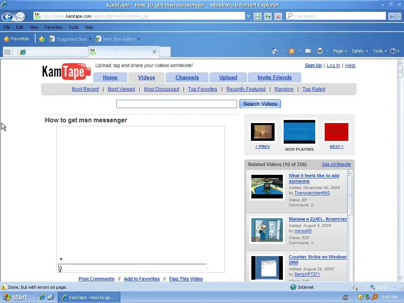Image resolution: width=404 pixels, height=303 pixels.
Task: Click the Live Search magnifier button
Action: [x=392, y=16]
